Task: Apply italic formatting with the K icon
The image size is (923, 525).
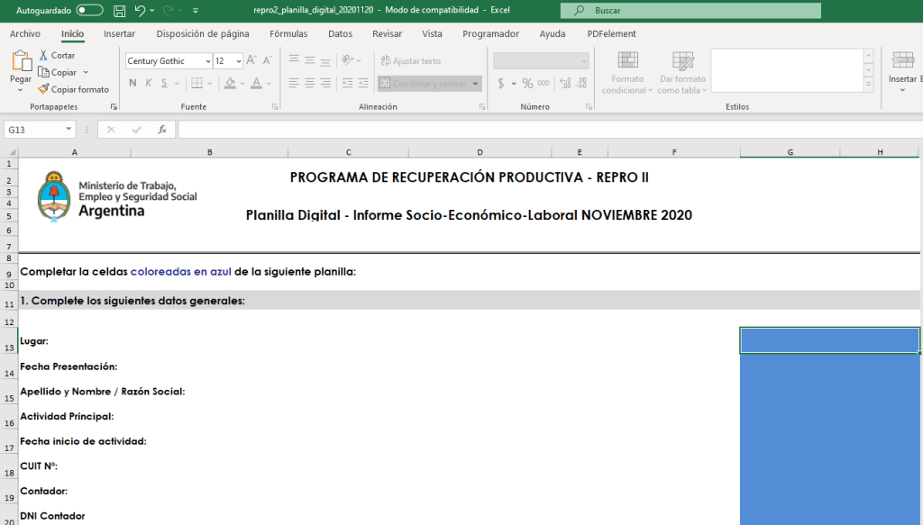Action: coord(149,83)
